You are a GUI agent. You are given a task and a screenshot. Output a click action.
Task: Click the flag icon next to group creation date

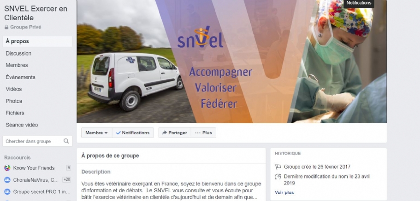[x=278, y=167]
